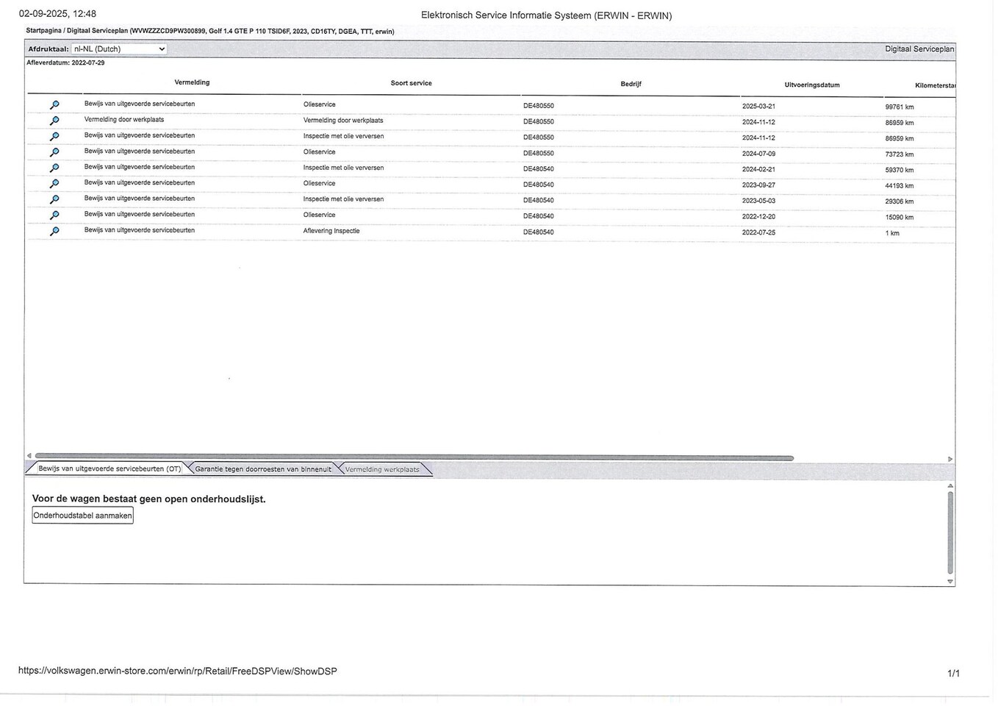Select the Bewijs van uitgevoerde servicebeurten (OT) tab
This screenshot has height=706, width=998.
point(110,468)
